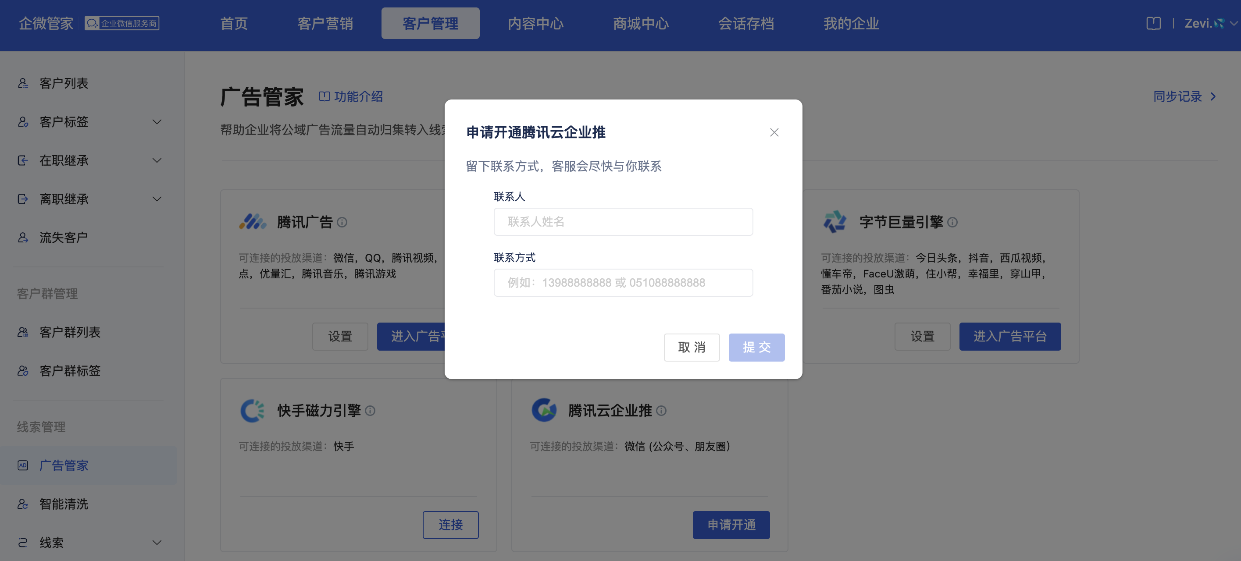Click 设置 on 腾讯广告 card
The width and height of the screenshot is (1241, 561).
[340, 336]
